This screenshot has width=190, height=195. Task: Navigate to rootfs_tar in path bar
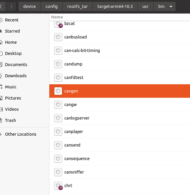point(78,6)
